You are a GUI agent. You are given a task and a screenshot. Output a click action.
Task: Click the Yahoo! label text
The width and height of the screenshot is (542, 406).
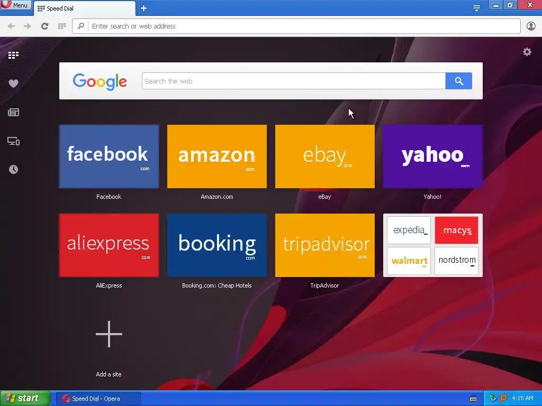click(432, 197)
